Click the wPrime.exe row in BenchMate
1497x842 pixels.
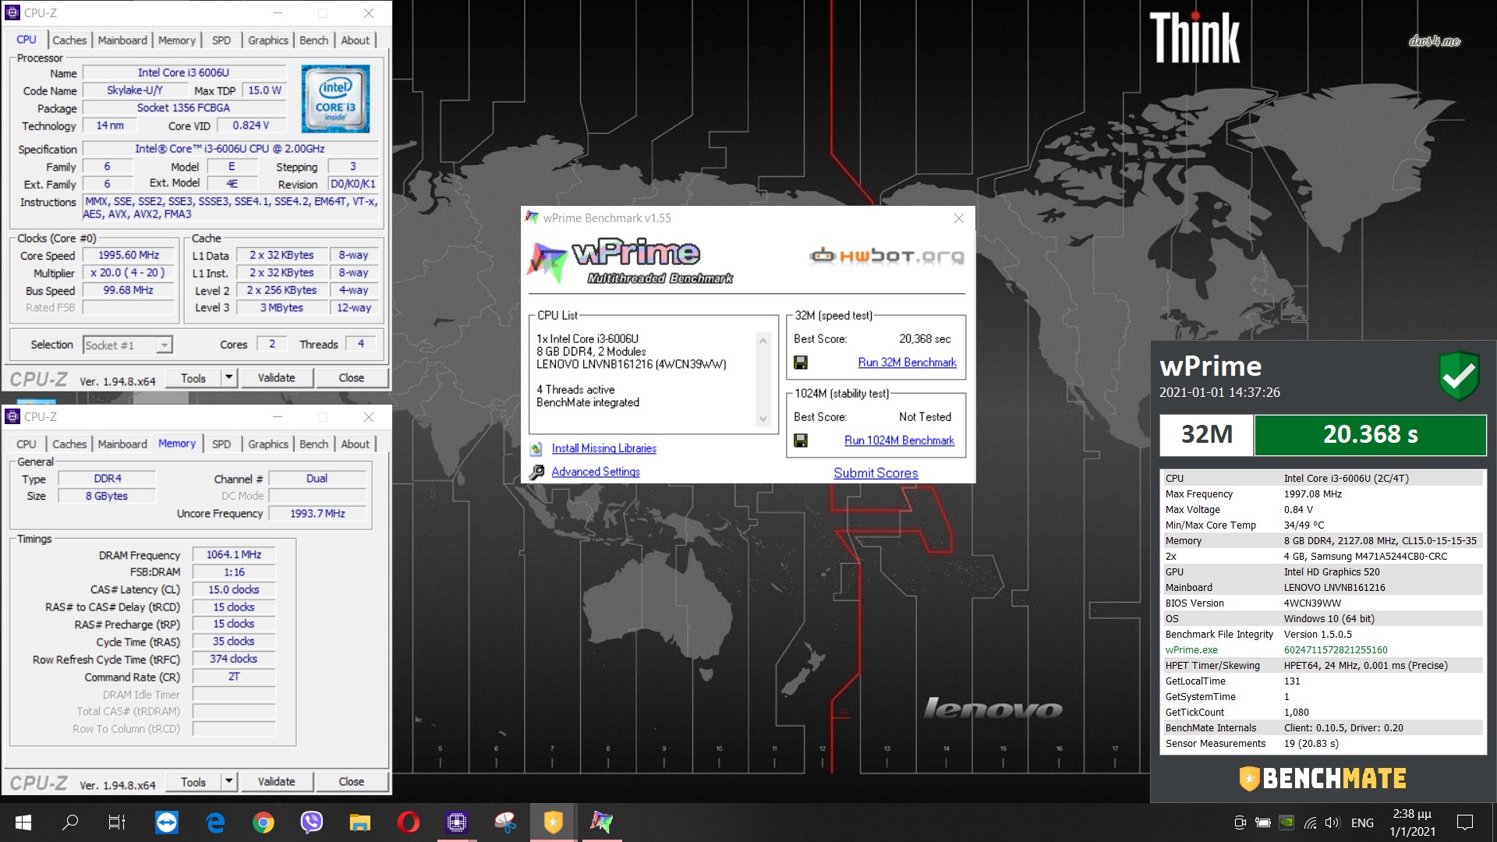tap(1322, 650)
